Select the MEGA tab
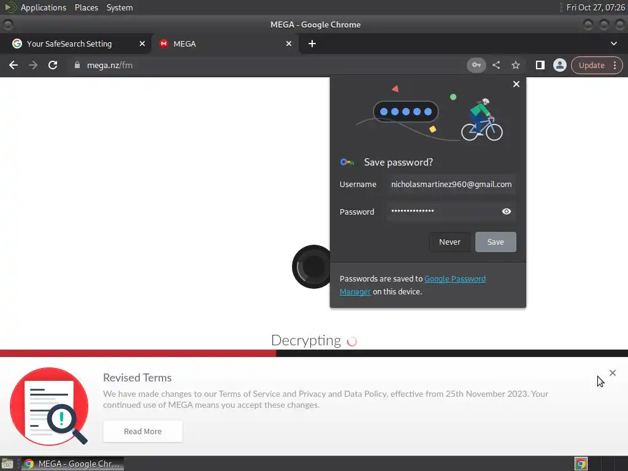The height and width of the screenshot is (471, 628). click(x=224, y=44)
